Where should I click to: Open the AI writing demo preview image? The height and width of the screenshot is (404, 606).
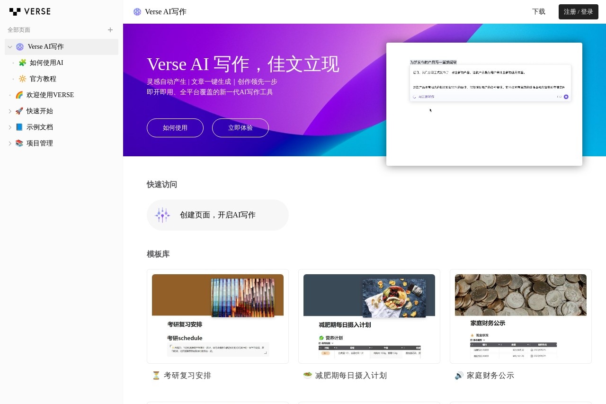pos(484,104)
